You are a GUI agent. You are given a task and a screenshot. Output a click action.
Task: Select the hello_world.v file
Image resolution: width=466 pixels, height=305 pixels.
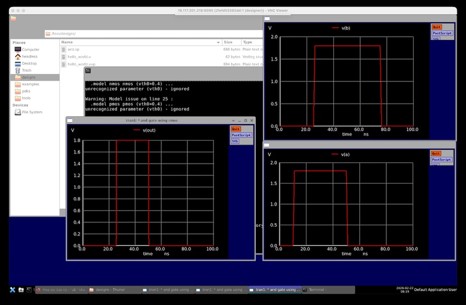pos(79,57)
